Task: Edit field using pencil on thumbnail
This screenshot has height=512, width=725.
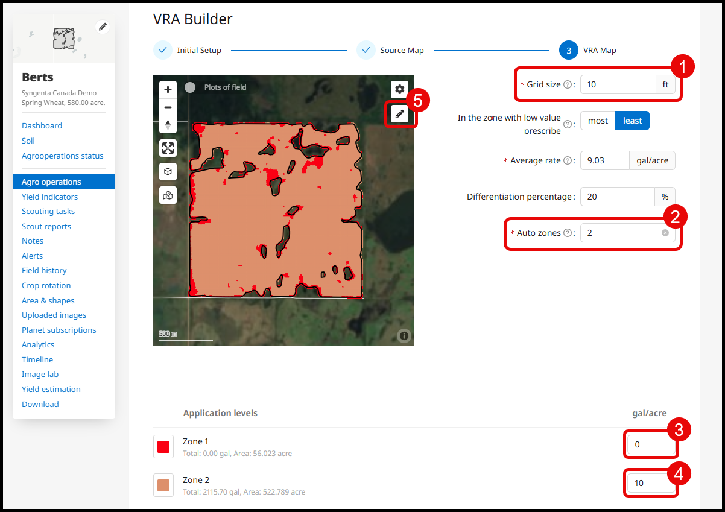Action: click(103, 27)
